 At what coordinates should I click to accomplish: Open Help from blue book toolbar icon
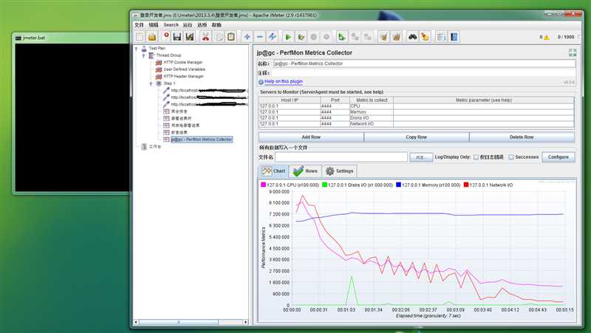coord(454,37)
